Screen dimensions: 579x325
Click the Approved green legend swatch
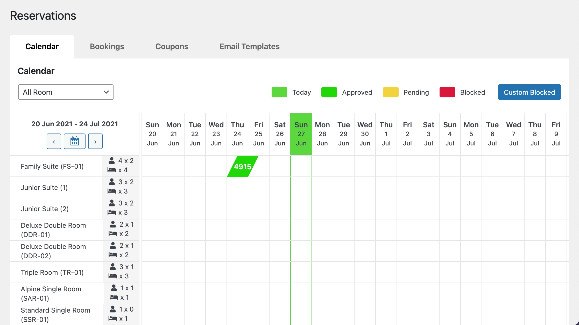coord(329,92)
